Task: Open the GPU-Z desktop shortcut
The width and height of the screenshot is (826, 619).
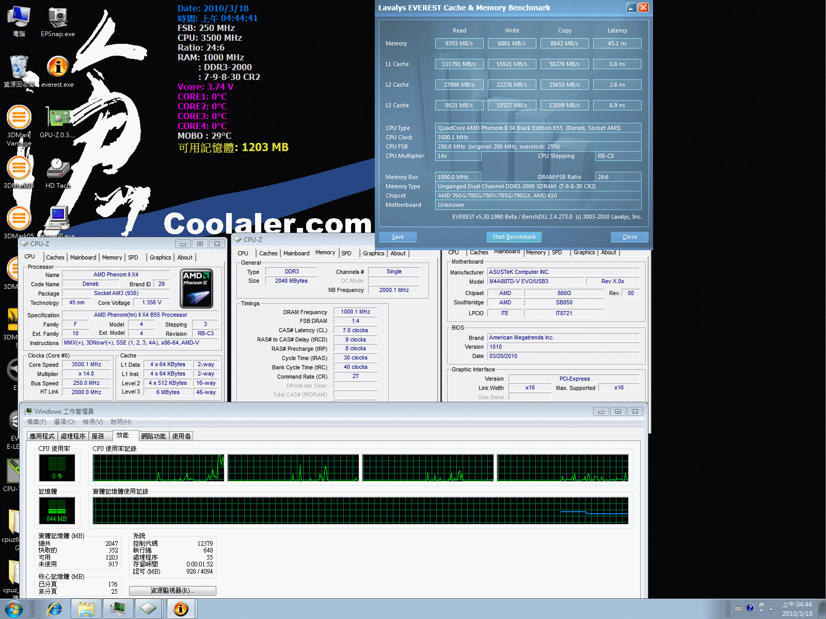Action: (58, 122)
